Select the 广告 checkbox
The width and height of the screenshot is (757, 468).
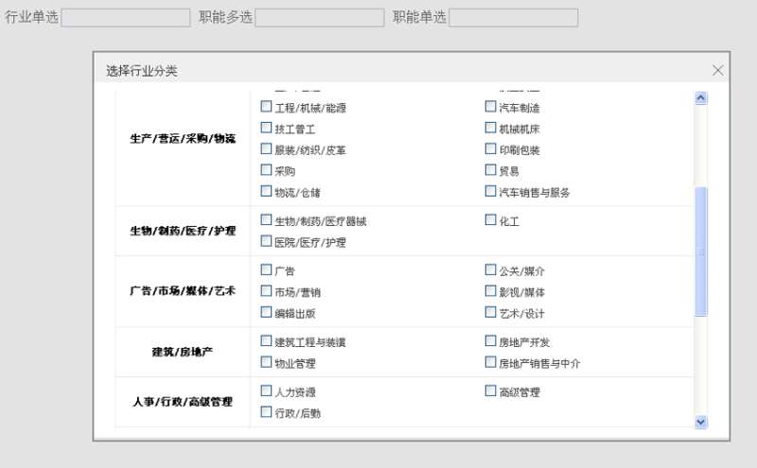[x=266, y=270]
